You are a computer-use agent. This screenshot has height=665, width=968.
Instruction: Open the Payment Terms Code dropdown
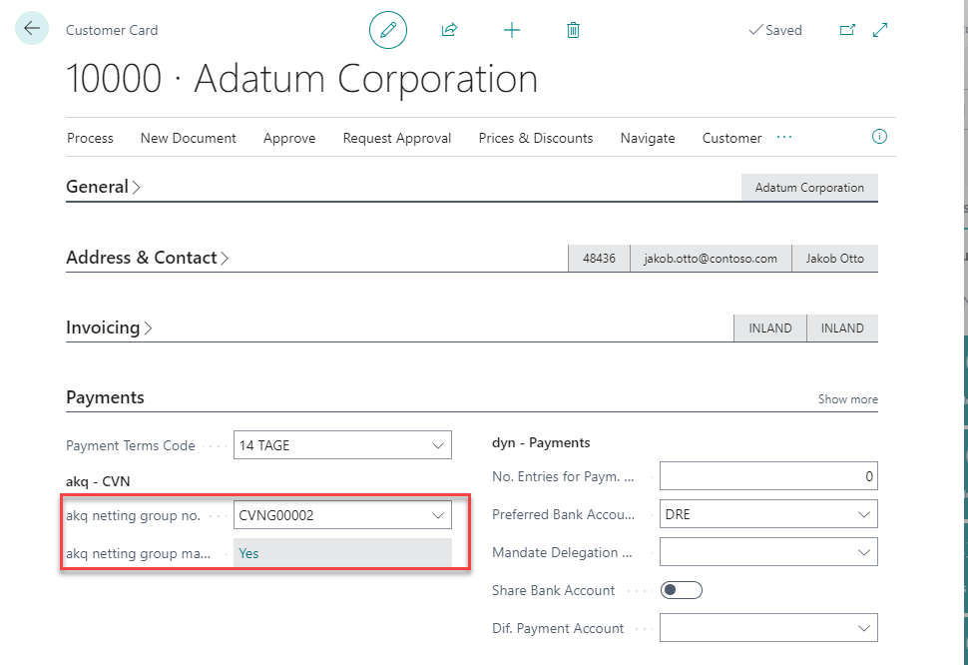(437, 445)
